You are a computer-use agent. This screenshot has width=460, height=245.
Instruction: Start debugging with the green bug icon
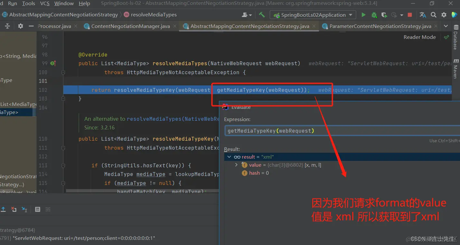(374, 15)
